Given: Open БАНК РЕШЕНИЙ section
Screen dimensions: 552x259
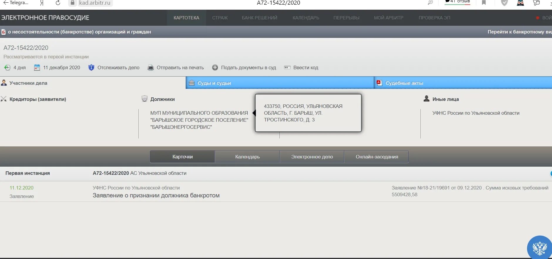Looking at the screenshot, I should point(259,18).
